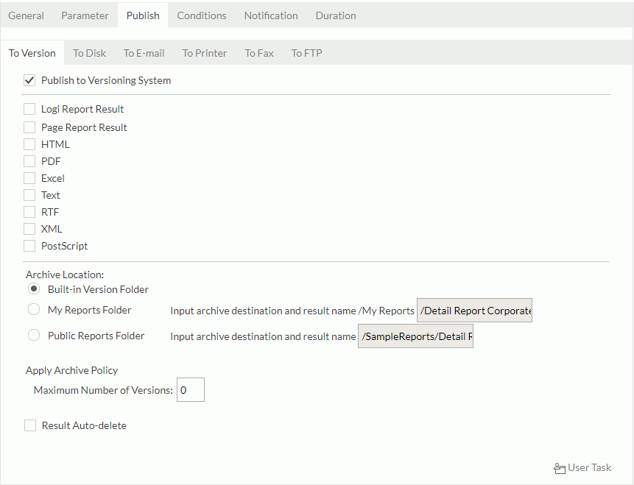Screen dimensions: 634x485
Task: Click the User Task icon
Action: coord(560,467)
